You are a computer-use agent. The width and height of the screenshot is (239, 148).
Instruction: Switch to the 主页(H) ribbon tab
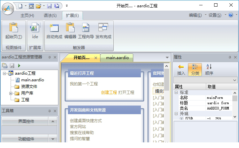pyautogui.click(x=27, y=15)
